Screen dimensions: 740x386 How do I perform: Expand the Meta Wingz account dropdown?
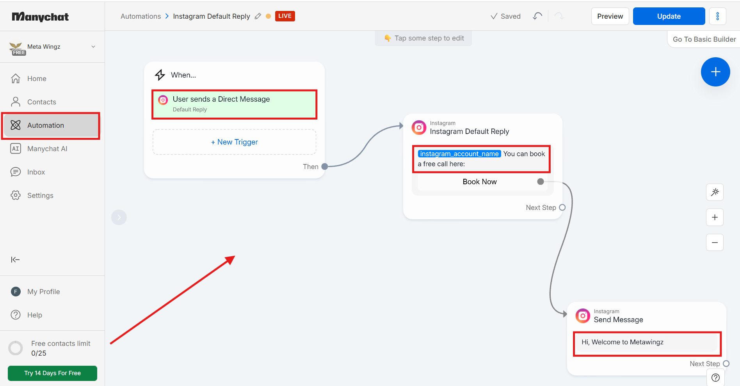[93, 47]
